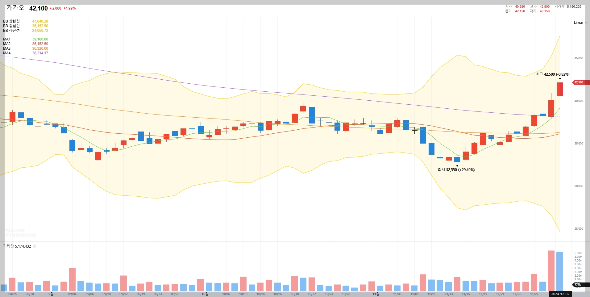
Task: Click the 저가 40,150 low price
Action: [540, 11]
